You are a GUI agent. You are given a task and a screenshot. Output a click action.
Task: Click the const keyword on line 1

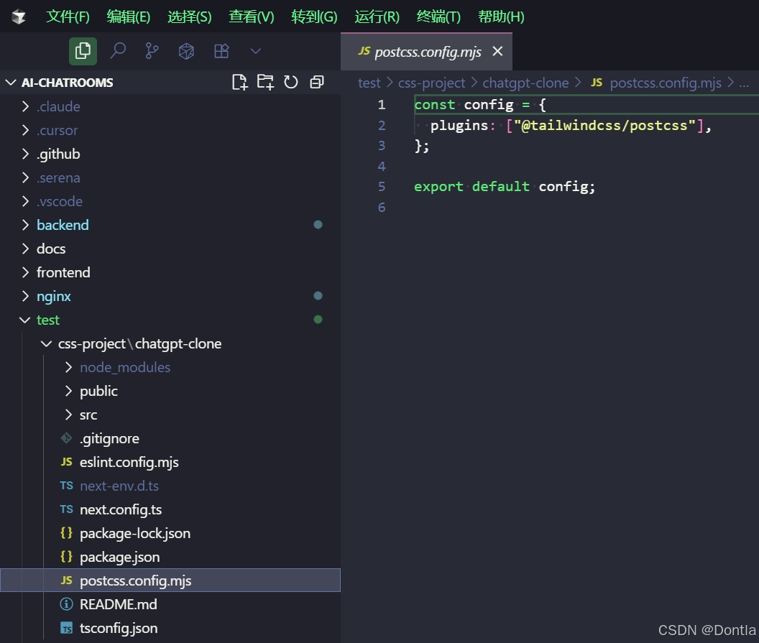point(434,104)
